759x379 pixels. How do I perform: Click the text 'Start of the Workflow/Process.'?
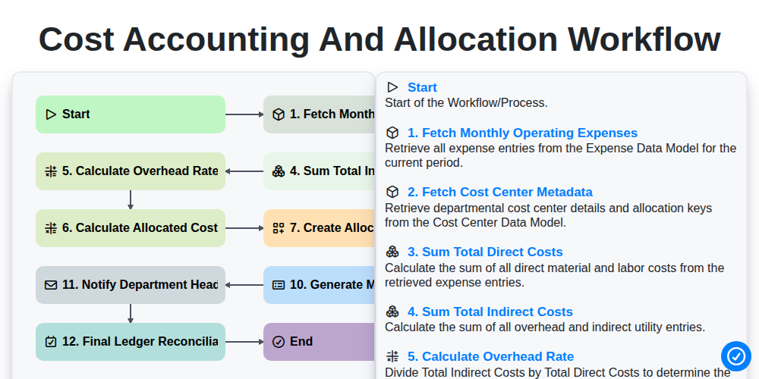tap(466, 103)
